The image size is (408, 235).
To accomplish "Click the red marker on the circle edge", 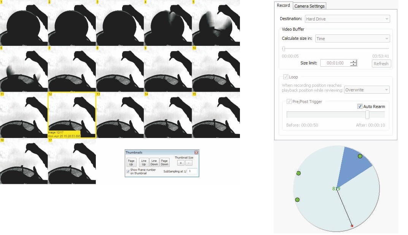I will 352,226.
